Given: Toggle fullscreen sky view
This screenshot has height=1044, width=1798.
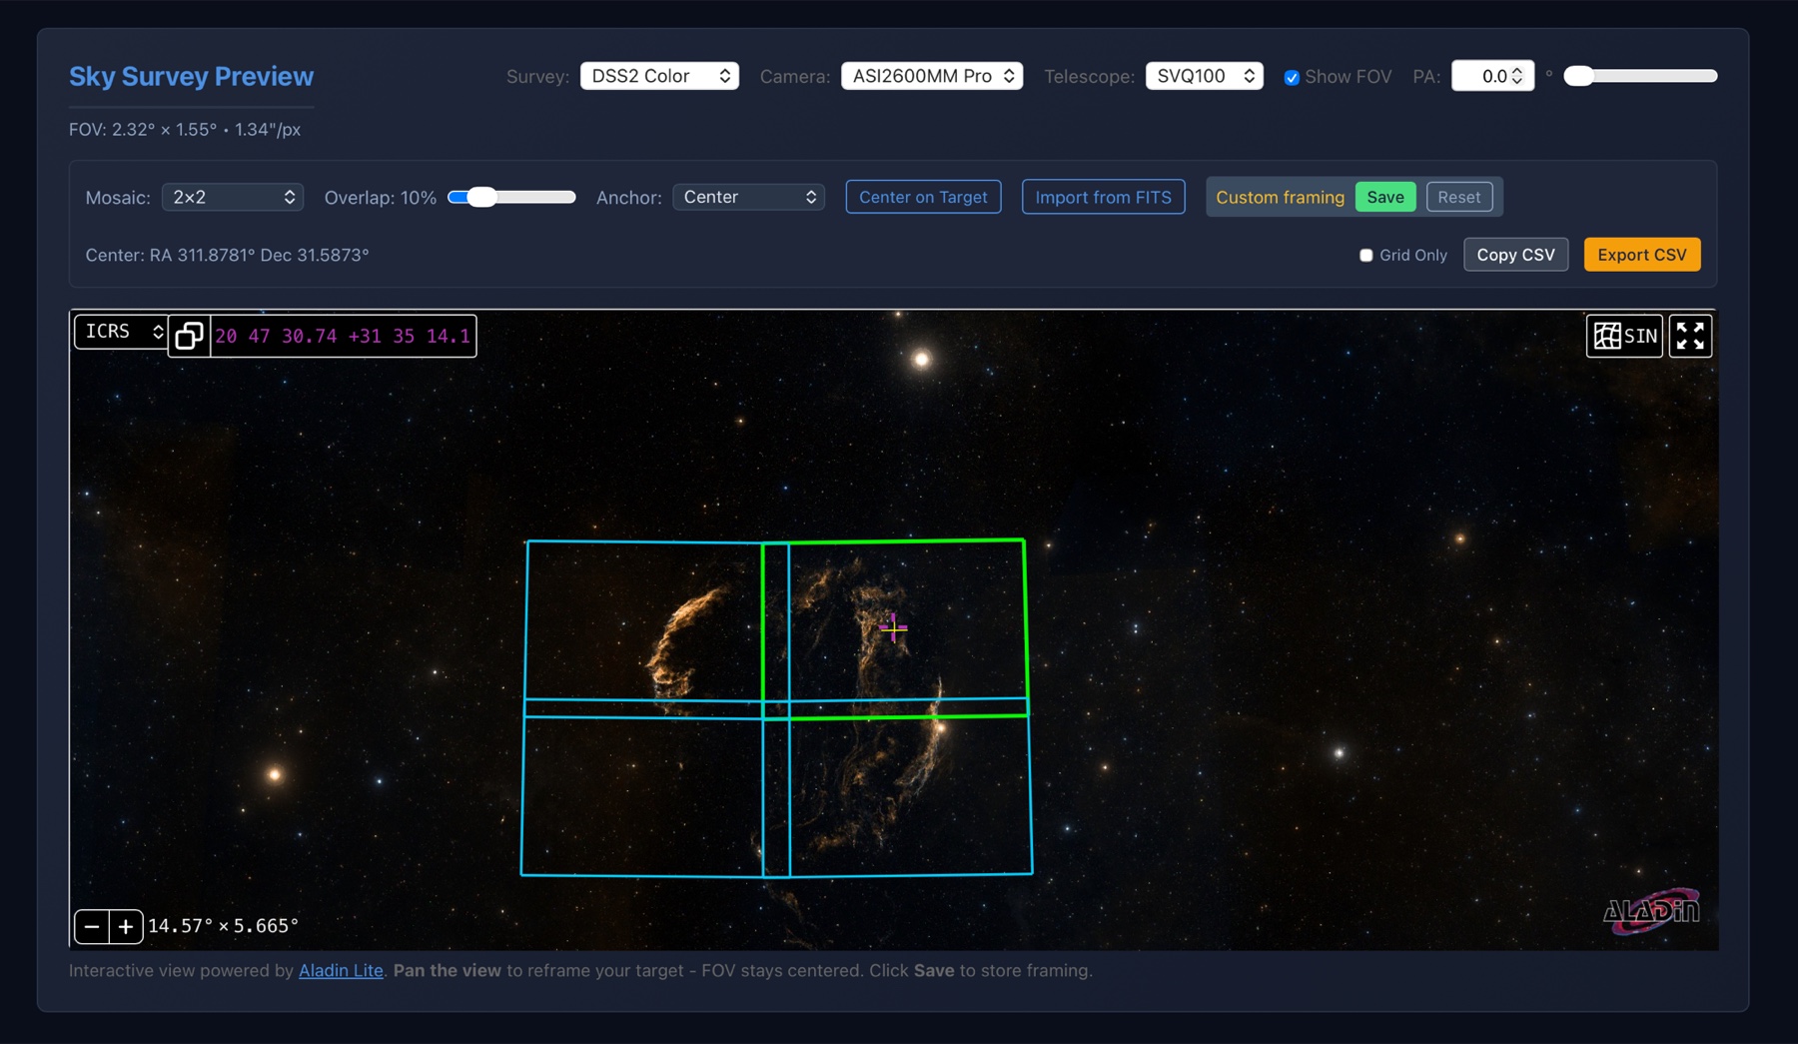Looking at the screenshot, I should [1690, 336].
